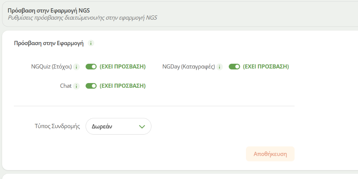358x179 pixels.
Task: Click info icon beside Πρόσβαση στην Εφαρμογή heading
Action: click(x=91, y=43)
